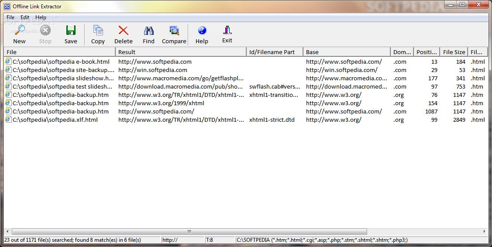Minimize the Offline Link Extractor window
Screen dimensions: 492x247
(x=450, y=4)
